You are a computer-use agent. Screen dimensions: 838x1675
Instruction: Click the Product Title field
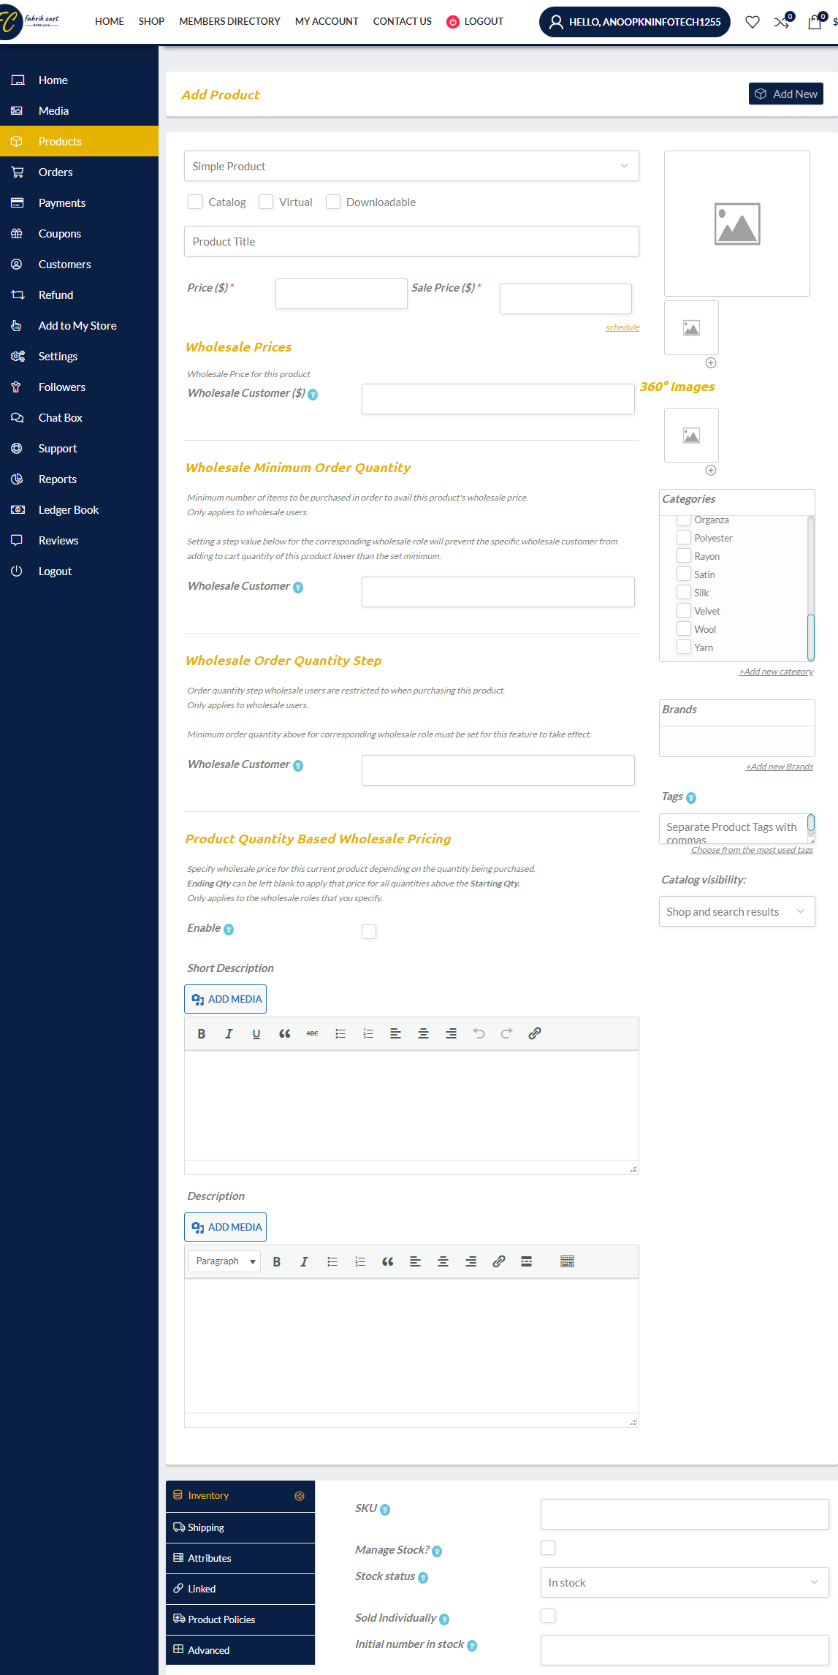[411, 241]
